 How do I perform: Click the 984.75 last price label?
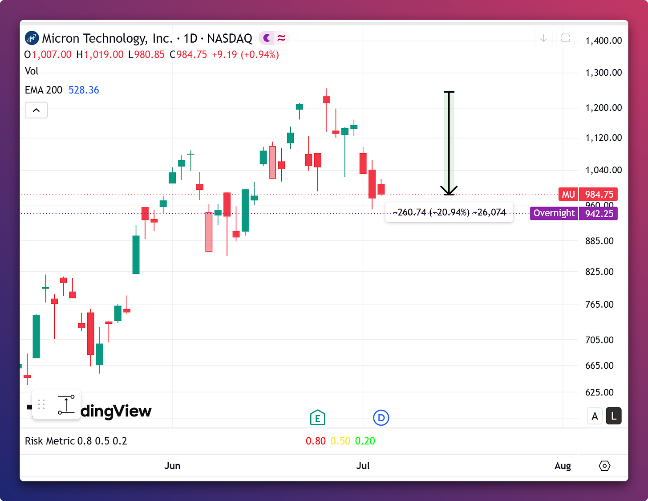coord(599,194)
